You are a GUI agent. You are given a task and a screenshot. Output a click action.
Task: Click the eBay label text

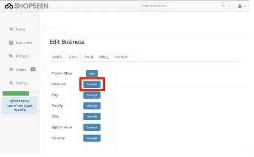click(x=55, y=117)
